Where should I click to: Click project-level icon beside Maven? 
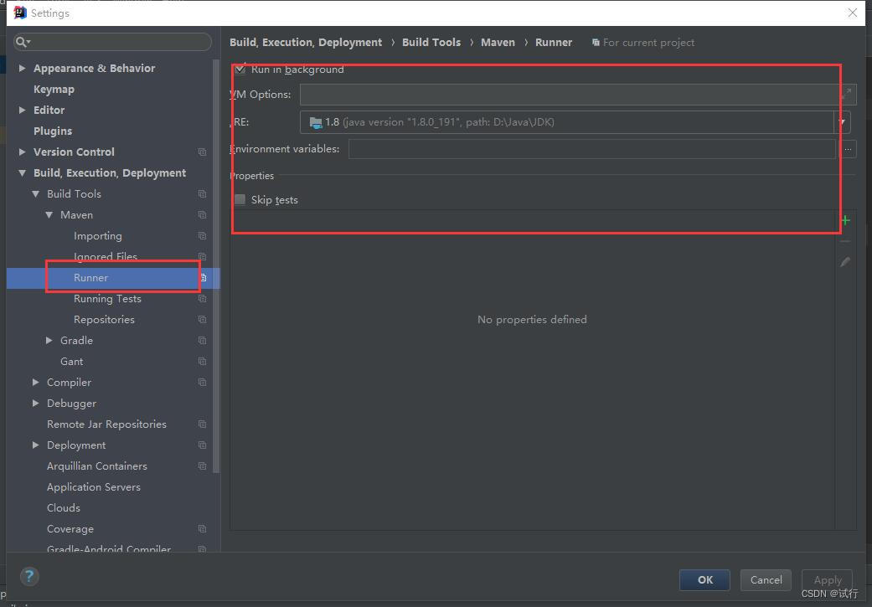point(203,215)
